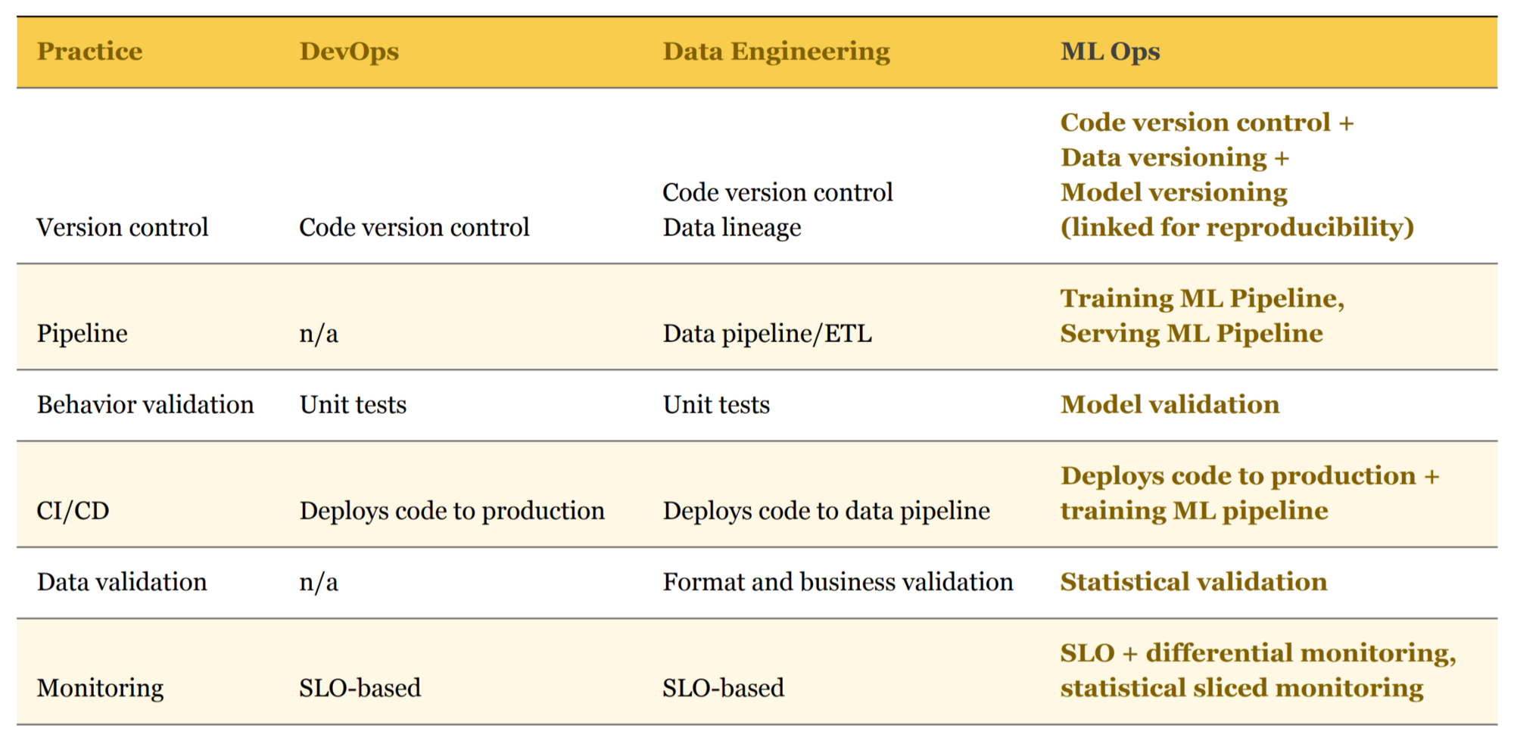Viewport: 1514px width, 744px height.
Task: Click the Practice column header
Action: [89, 51]
